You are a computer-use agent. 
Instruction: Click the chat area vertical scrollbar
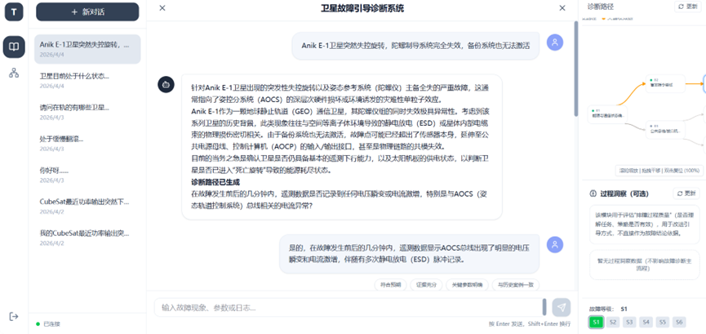click(575, 68)
